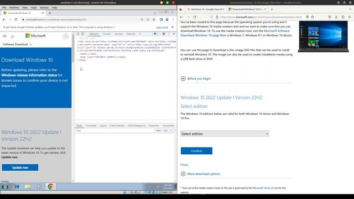Open Windows Explorer folder on taskbar
This screenshot has width=354, height=199.
tap(28, 187)
